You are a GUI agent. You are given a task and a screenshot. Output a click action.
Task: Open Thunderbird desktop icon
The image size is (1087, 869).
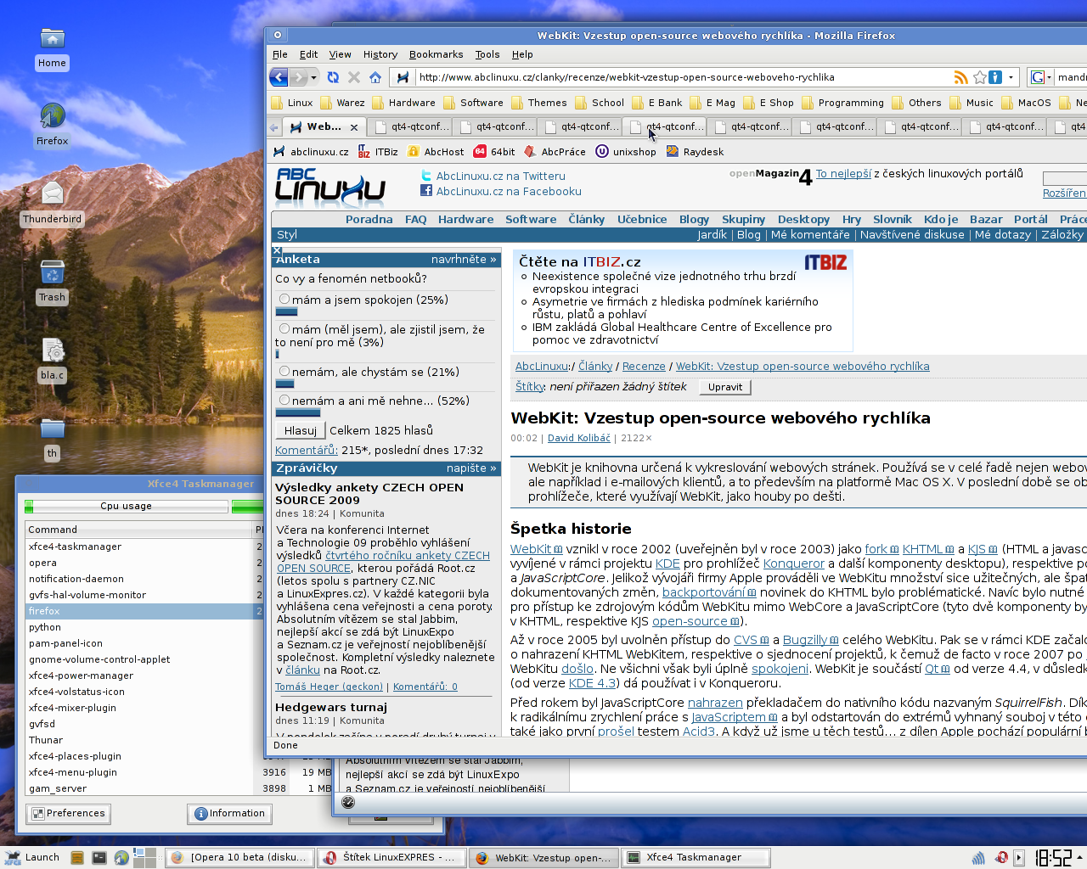52,193
